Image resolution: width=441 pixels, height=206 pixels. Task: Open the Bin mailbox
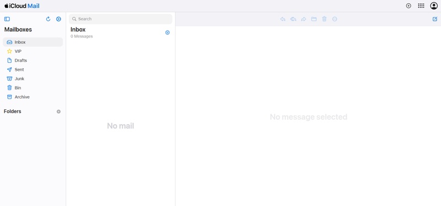(33, 88)
